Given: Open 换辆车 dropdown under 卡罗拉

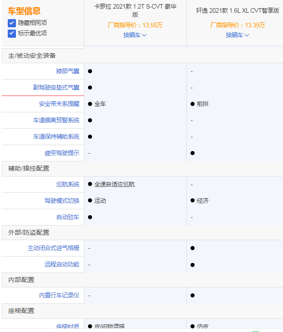Looking at the screenshot, I should 135,35.
